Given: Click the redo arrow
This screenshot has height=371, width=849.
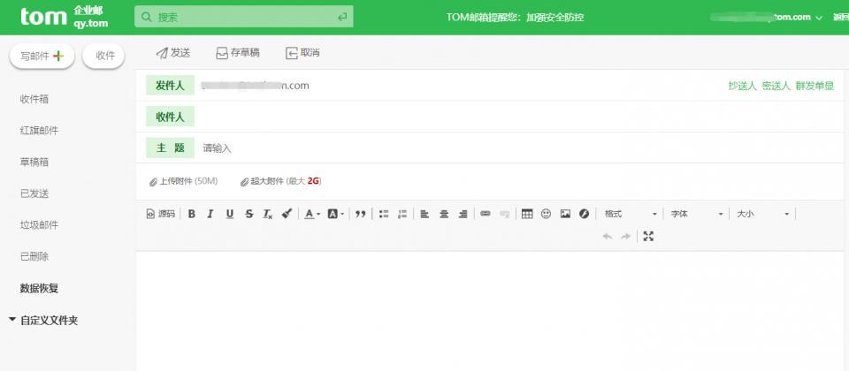Looking at the screenshot, I should point(626,237).
